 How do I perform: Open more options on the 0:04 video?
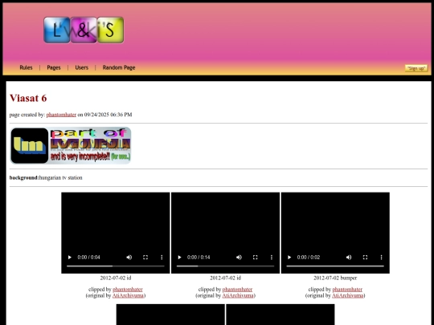point(162,258)
